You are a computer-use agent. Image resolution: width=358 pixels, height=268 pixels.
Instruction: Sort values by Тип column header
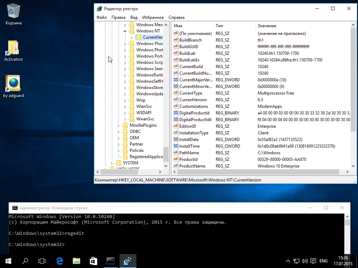pyautogui.click(x=234, y=26)
